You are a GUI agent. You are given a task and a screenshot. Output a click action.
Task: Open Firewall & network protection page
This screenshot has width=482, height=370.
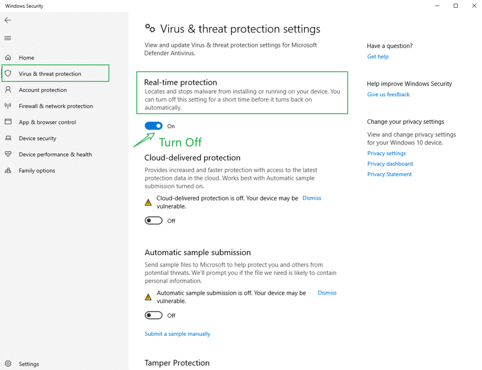55,106
